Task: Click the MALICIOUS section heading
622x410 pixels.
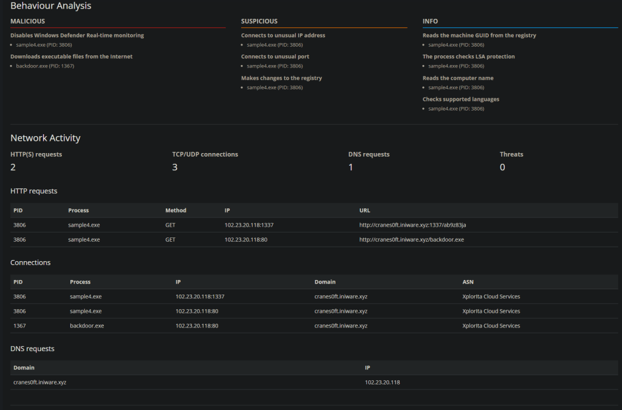Action: [x=27, y=21]
